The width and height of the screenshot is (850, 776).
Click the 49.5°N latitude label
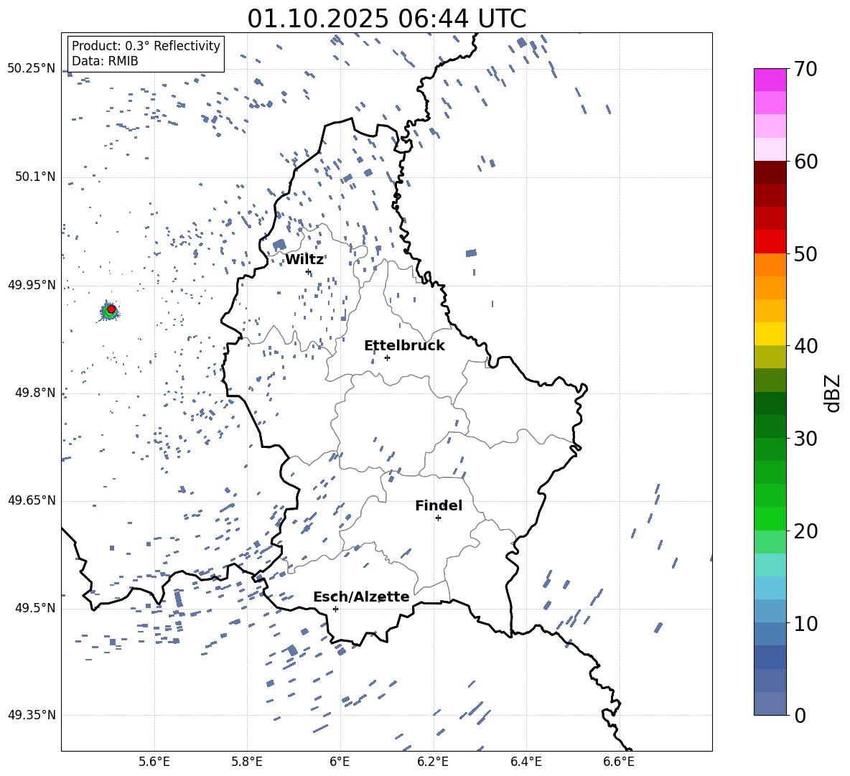point(36,609)
